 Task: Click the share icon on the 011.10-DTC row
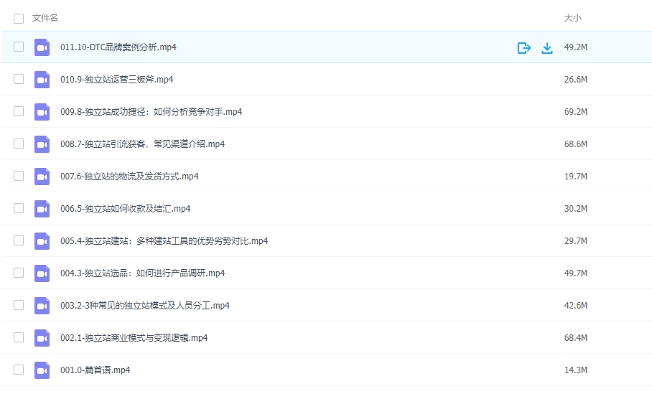tap(523, 48)
